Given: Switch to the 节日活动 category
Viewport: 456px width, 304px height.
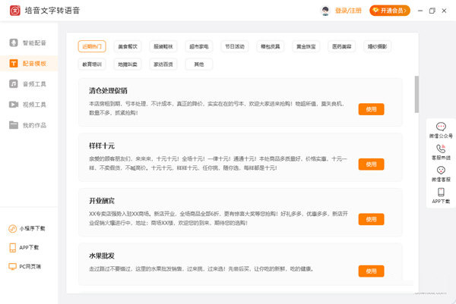Looking at the screenshot, I should coord(234,47).
